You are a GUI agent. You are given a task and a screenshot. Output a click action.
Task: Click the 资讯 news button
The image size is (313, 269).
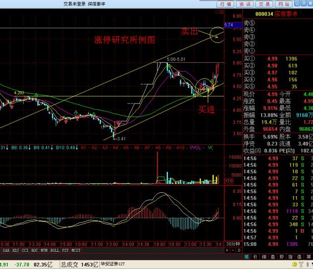[245, 4]
